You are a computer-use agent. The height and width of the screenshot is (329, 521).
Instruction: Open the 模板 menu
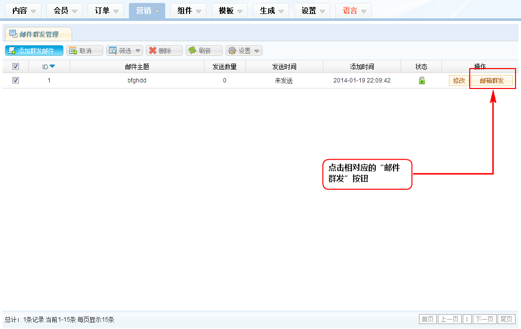coord(229,10)
